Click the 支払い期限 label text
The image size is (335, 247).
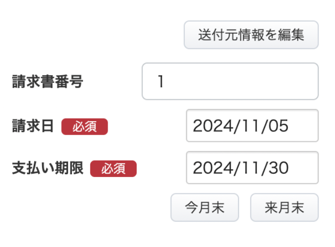tap(47, 168)
